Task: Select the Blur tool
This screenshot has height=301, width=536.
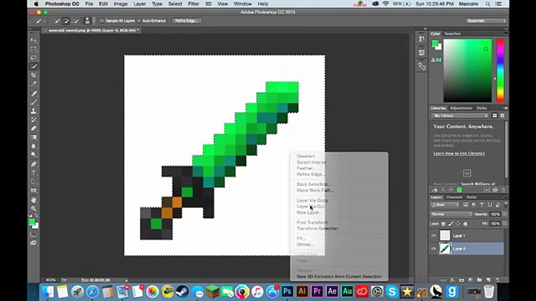Action: pos(34,146)
